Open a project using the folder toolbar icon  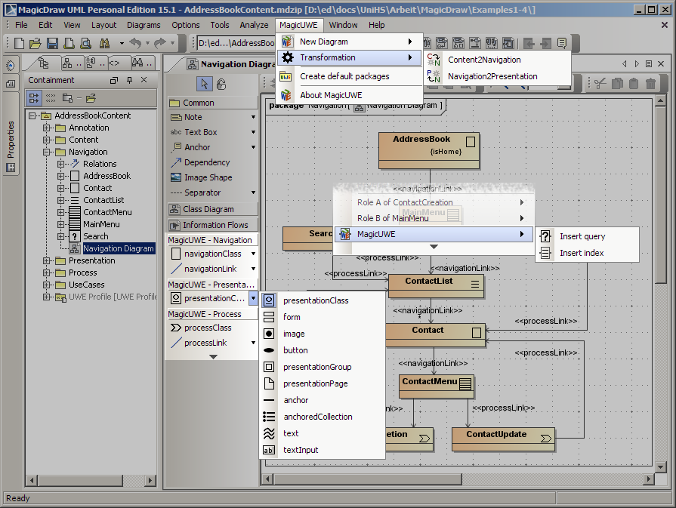pos(35,43)
